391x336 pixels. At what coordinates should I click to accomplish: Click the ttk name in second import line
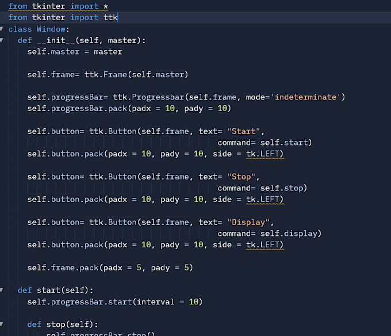pos(110,18)
